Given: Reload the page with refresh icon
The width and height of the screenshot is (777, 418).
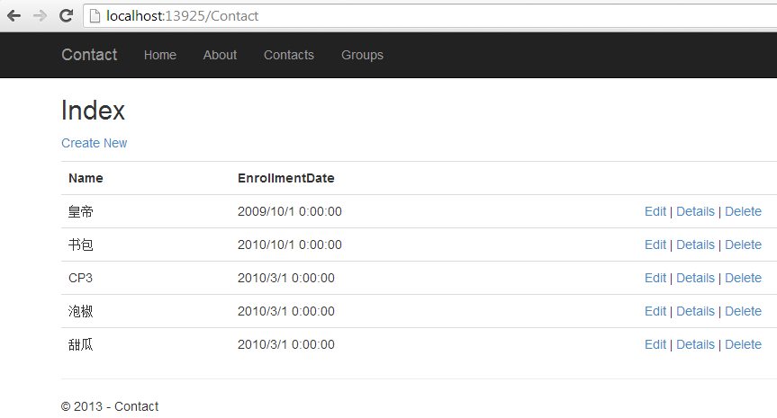Looking at the screenshot, I should pyautogui.click(x=66, y=16).
